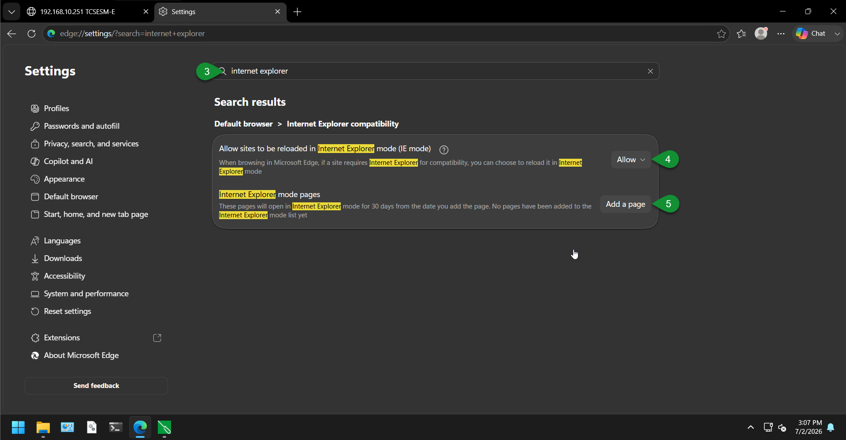
Task: Open the tab list chevron menu
Action: 11,12
